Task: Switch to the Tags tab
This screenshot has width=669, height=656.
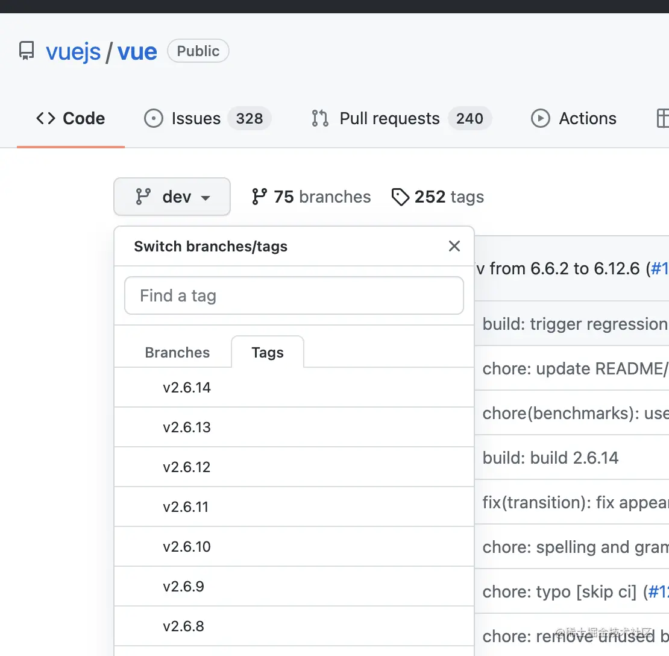Action: tap(268, 353)
